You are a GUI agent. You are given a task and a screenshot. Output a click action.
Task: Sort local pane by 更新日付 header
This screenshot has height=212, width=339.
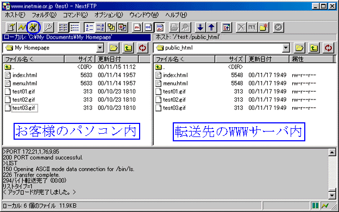(117, 59)
